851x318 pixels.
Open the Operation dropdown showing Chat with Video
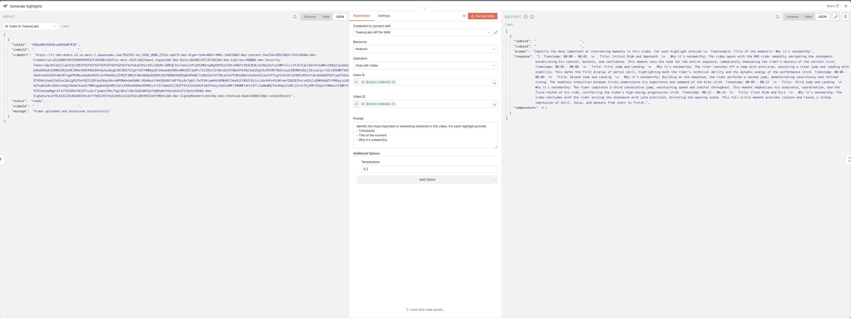pyautogui.click(x=425, y=66)
